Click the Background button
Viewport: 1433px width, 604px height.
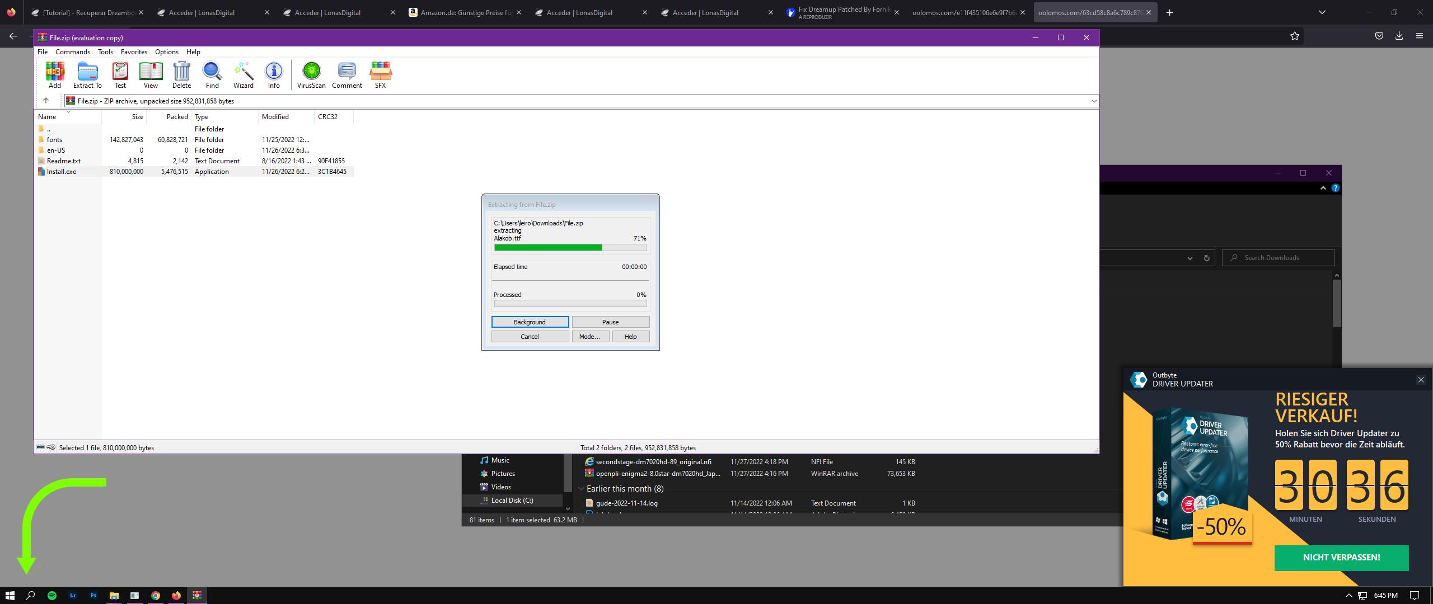530,322
